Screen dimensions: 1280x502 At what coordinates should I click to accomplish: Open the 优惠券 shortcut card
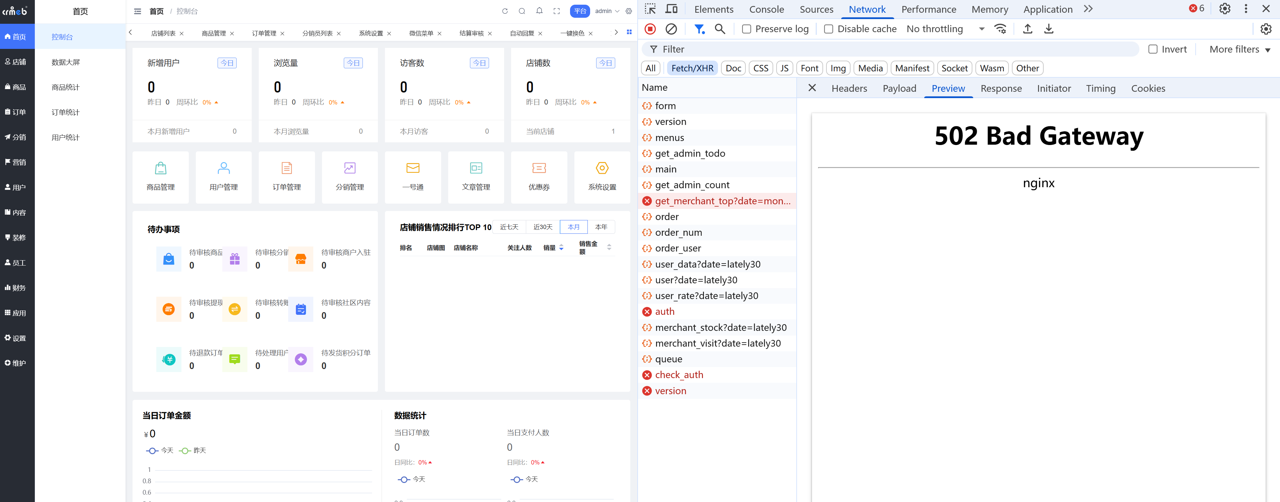pos(539,177)
